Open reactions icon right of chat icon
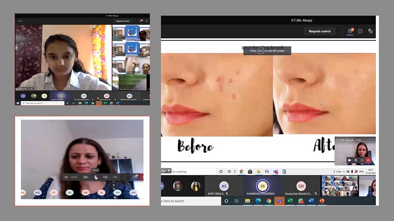The image size is (394, 221). click(x=370, y=31)
